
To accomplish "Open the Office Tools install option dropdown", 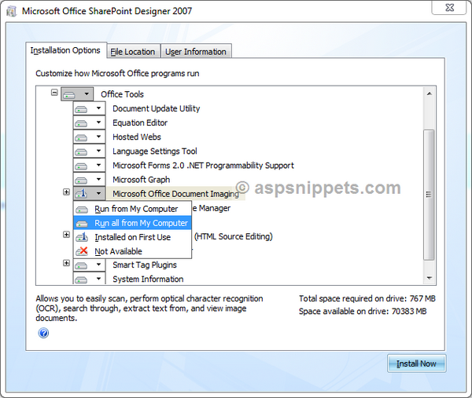I will pyautogui.click(x=87, y=94).
